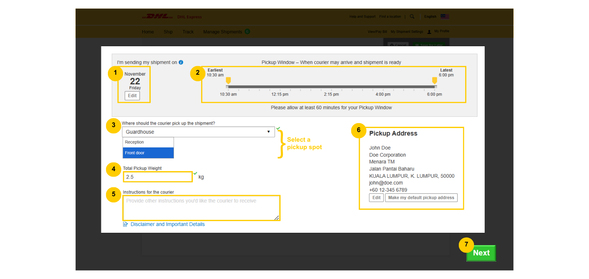Open the search magnifier icon
The width and height of the screenshot is (589, 279).
click(412, 16)
